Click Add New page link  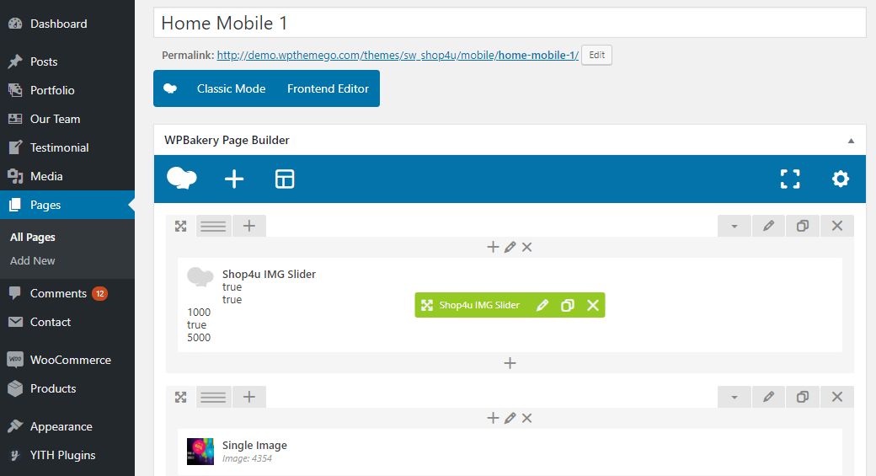point(32,260)
